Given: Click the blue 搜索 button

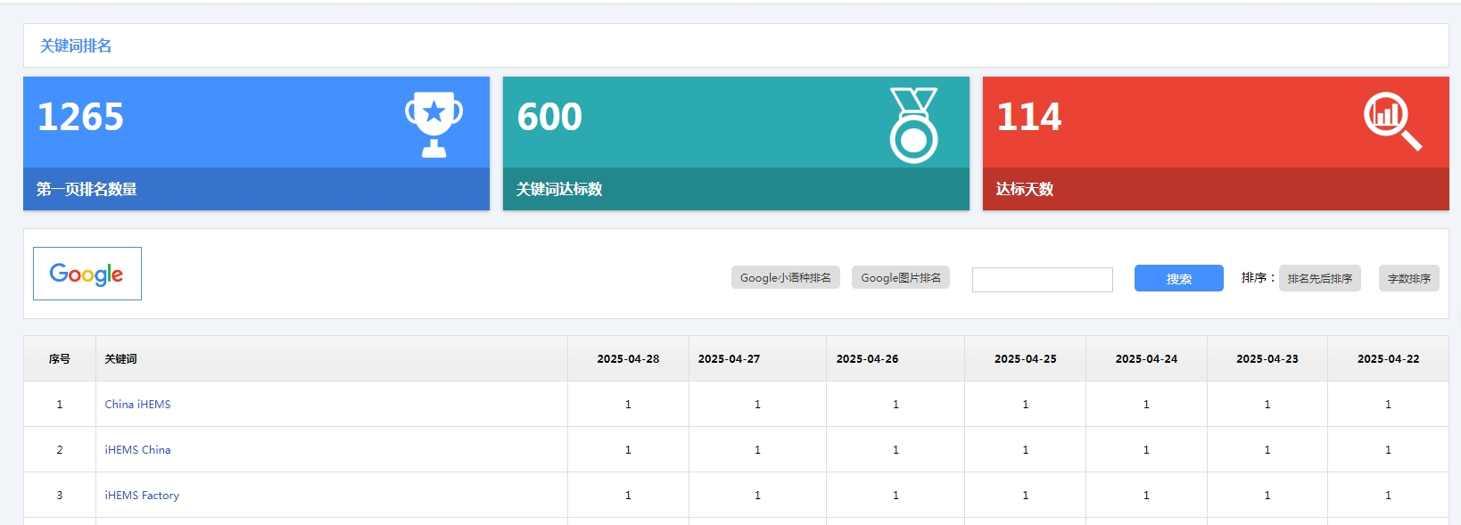Looking at the screenshot, I should click(1179, 279).
